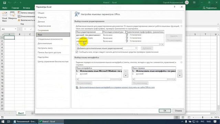Select column B header

pyautogui.click(x=20, y=34)
